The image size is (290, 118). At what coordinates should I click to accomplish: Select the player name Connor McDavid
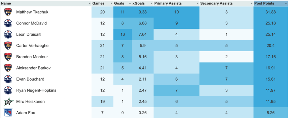31,23
